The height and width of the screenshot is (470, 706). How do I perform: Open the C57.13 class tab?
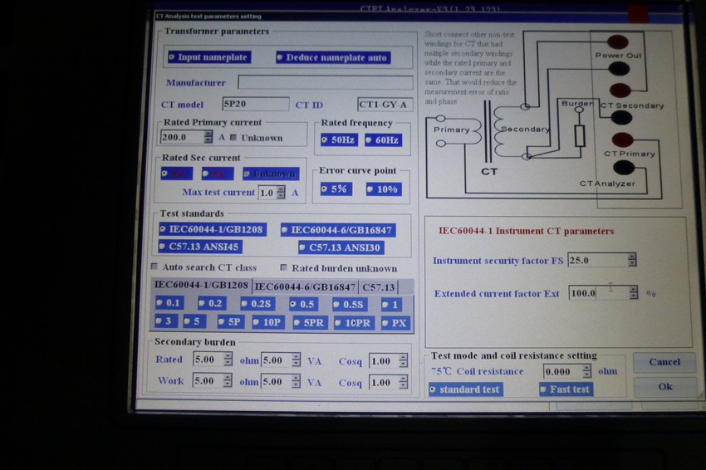(377, 286)
